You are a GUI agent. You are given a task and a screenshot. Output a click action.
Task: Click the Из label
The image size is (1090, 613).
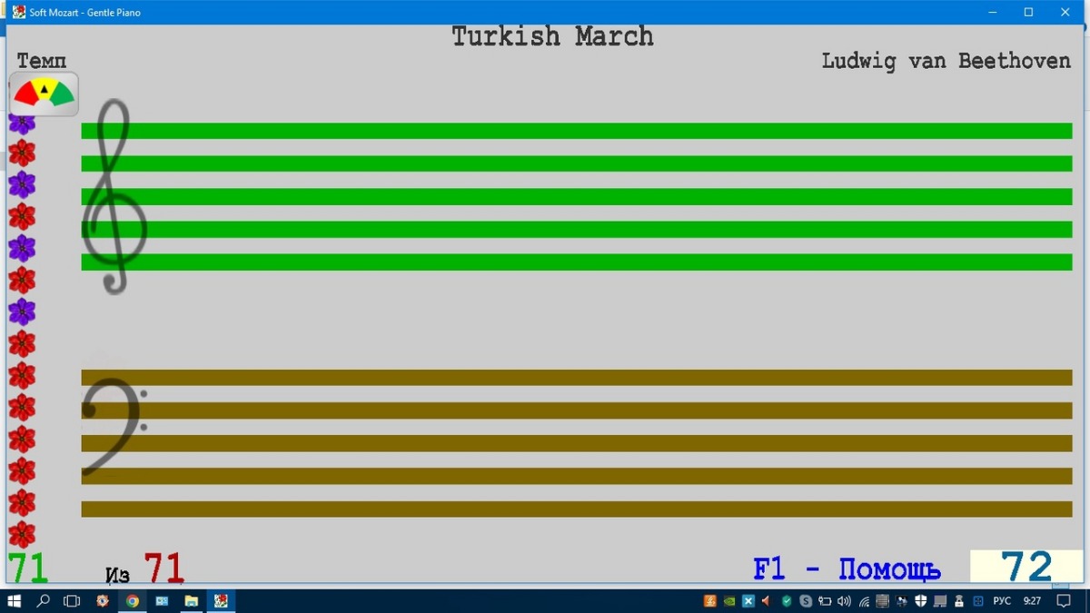(117, 575)
